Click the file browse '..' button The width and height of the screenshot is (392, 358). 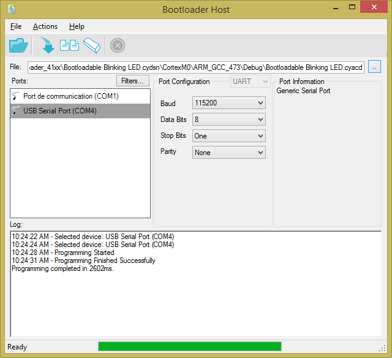(x=375, y=67)
